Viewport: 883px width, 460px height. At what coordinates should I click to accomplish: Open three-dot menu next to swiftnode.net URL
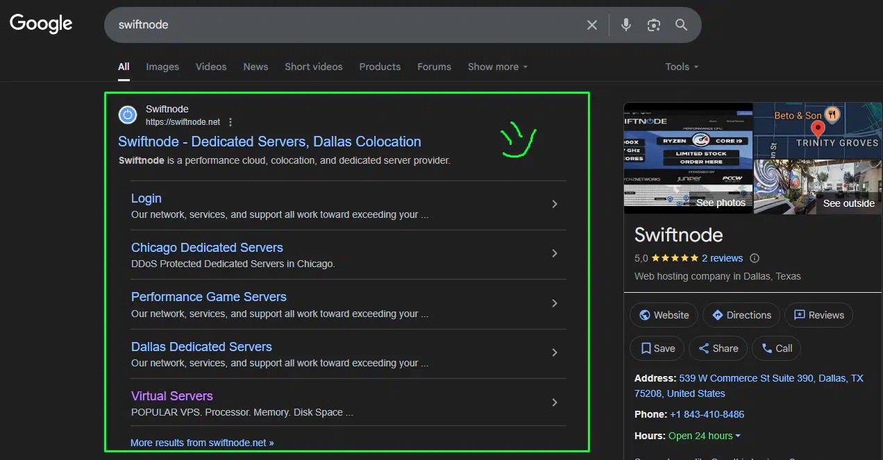(230, 122)
